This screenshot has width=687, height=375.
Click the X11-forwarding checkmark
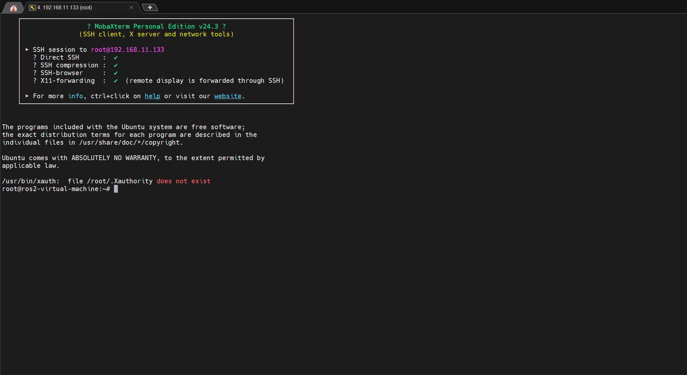click(x=116, y=81)
